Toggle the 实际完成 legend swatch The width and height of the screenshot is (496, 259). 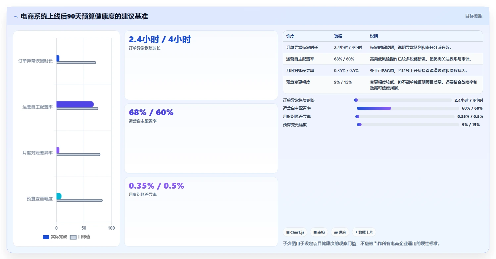[46, 237]
